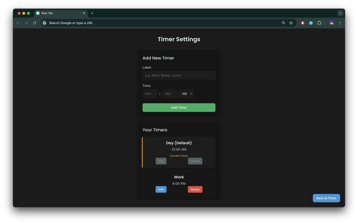This screenshot has height=224, width=358.
Task: Open the Chrome profile avatar menu
Action: (x=331, y=23)
